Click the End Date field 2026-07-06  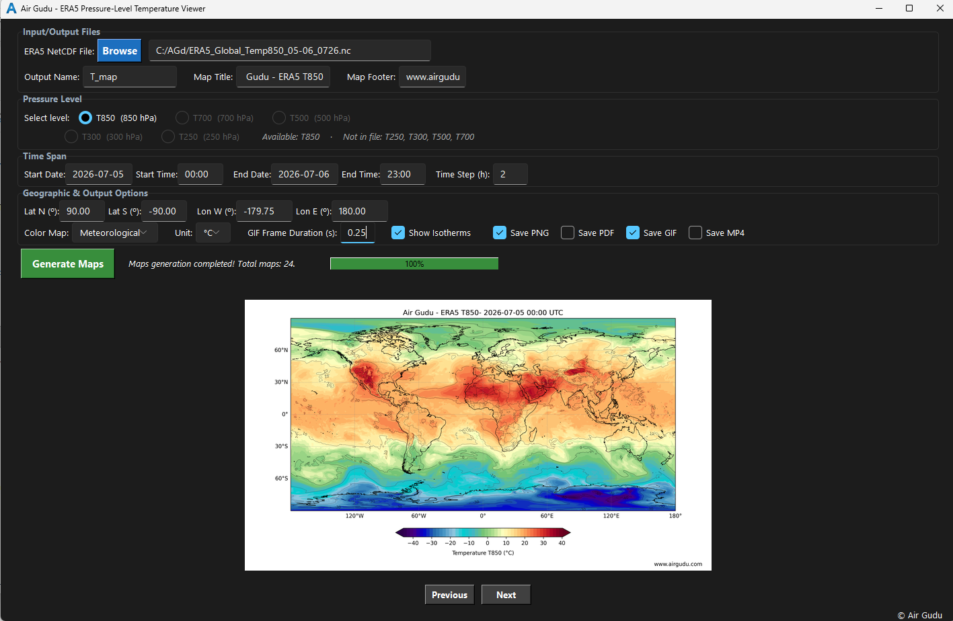point(305,174)
